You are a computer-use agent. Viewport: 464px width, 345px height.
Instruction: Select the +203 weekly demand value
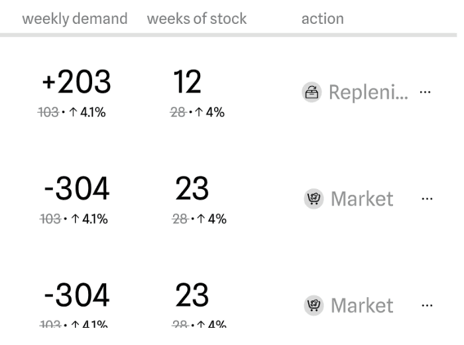76,82
